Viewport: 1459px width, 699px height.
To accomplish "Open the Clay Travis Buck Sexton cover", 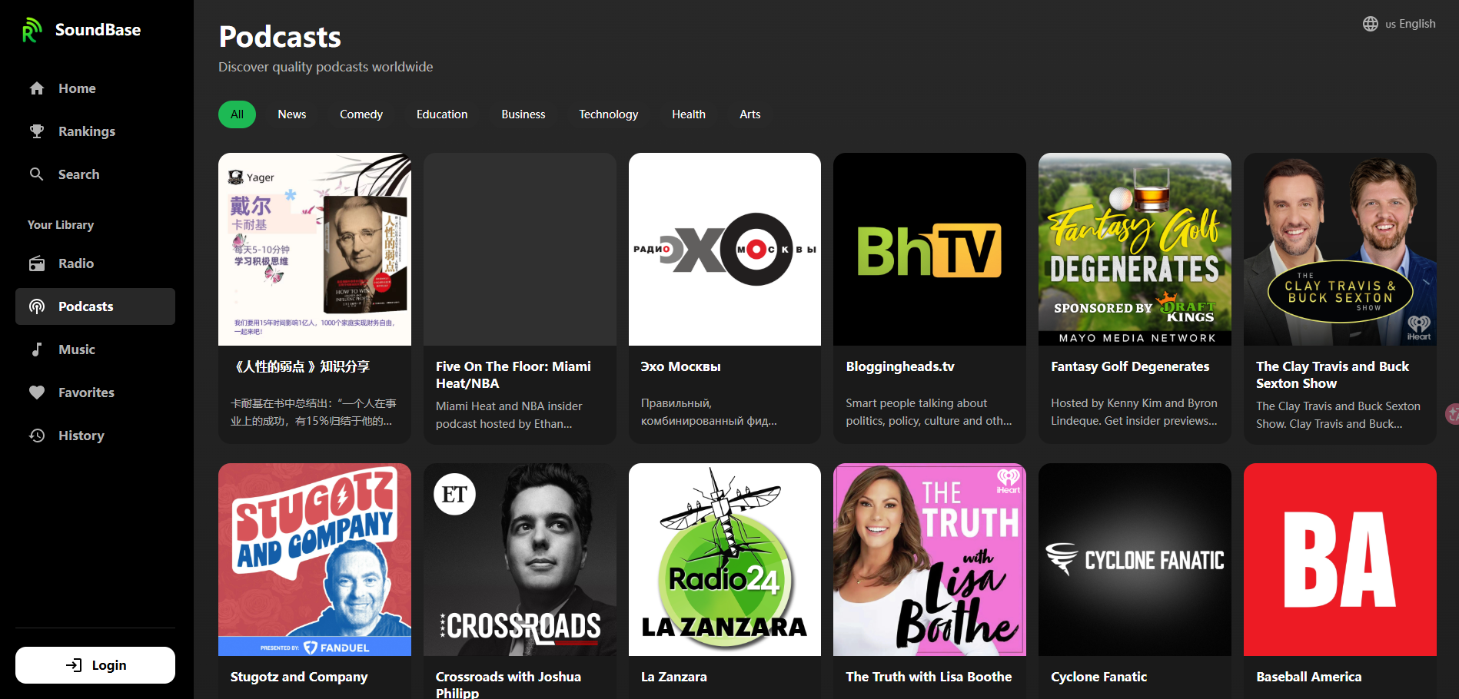I will pyautogui.click(x=1340, y=249).
